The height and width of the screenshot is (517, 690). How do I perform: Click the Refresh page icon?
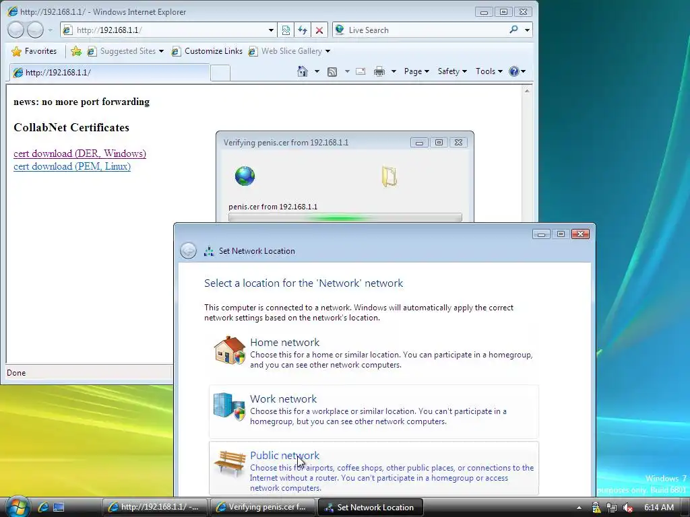303,30
